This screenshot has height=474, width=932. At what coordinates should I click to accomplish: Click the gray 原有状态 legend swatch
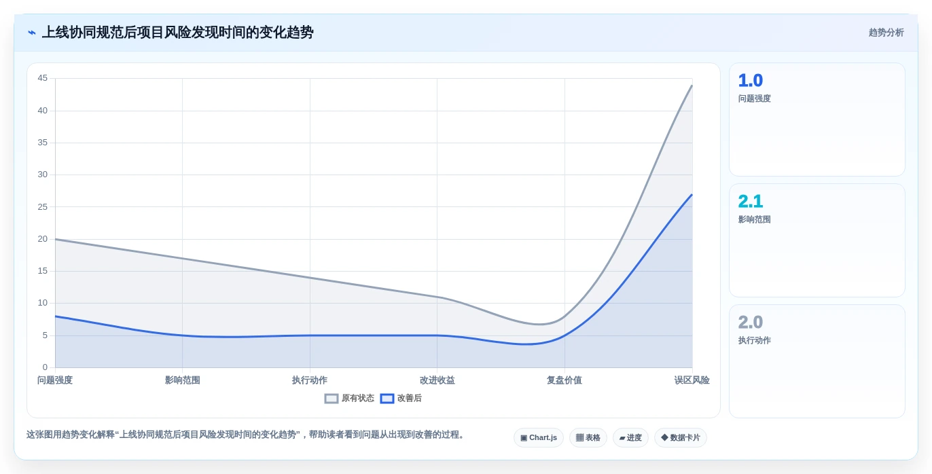331,399
